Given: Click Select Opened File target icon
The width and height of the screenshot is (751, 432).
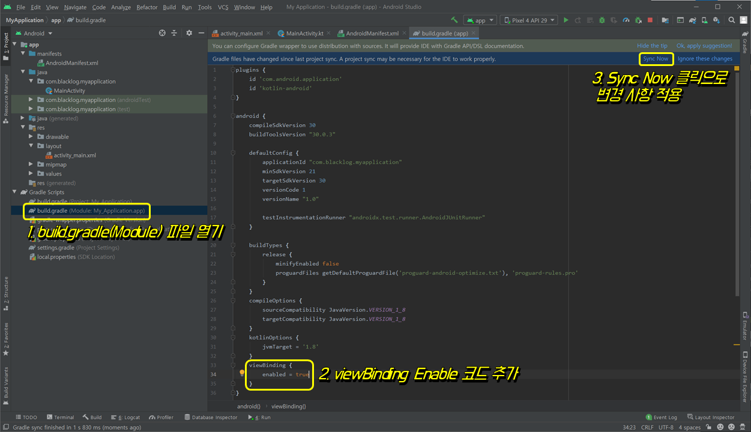Looking at the screenshot, I should coord(162,33).
